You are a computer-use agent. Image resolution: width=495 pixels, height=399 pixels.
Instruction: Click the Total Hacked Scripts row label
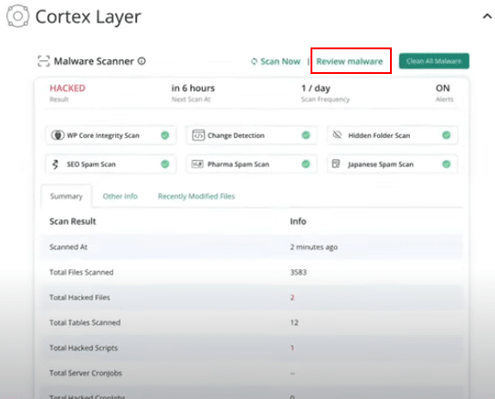84,348
